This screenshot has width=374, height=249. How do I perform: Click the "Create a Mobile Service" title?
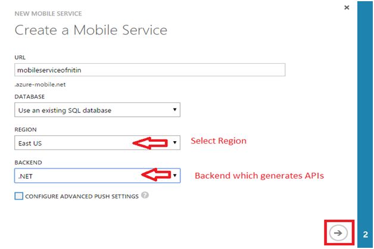(91, 30)
